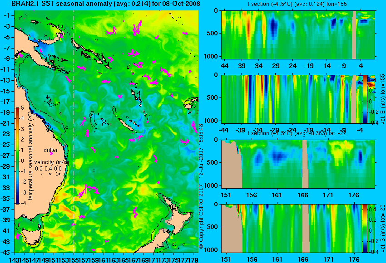This screenshot has width=386, height=263.
Task: Click '0.2' tick on vel. S color bar
Action: (372, 220)
